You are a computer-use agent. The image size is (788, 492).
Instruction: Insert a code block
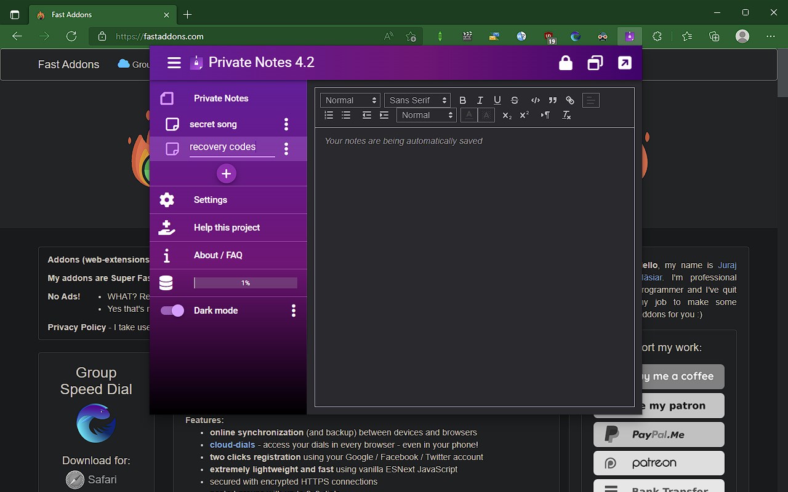536,100
